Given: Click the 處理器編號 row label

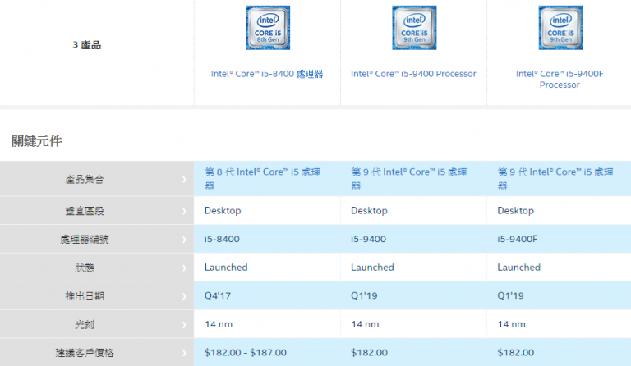Looking at the screenshot, I should [85, 240].
